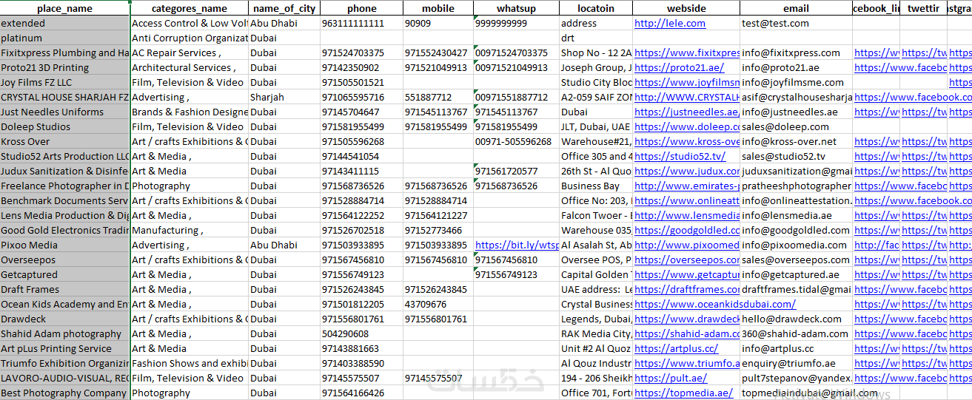Select the 'Pixoo Media' cell

click(x=64, y=245)
